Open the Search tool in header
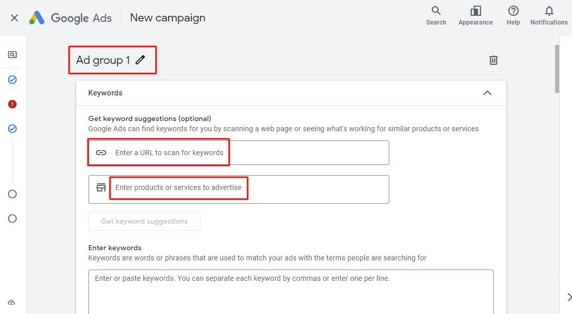This screenshot has height=314, width=572. (436, 16)
